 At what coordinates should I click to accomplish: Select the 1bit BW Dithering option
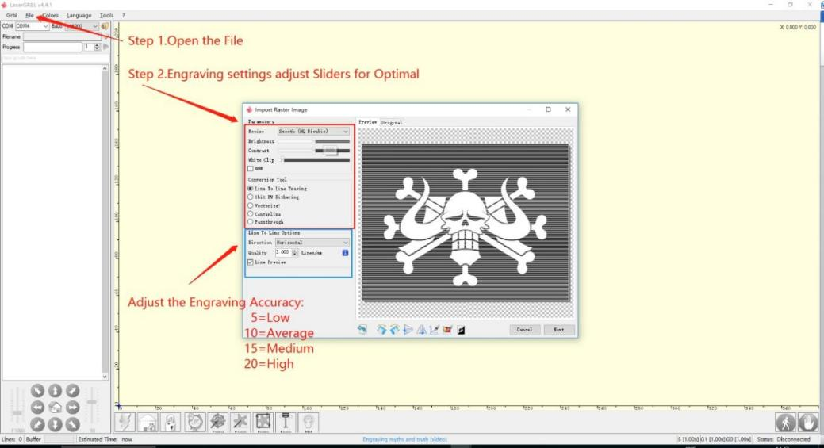coord(251,197)
